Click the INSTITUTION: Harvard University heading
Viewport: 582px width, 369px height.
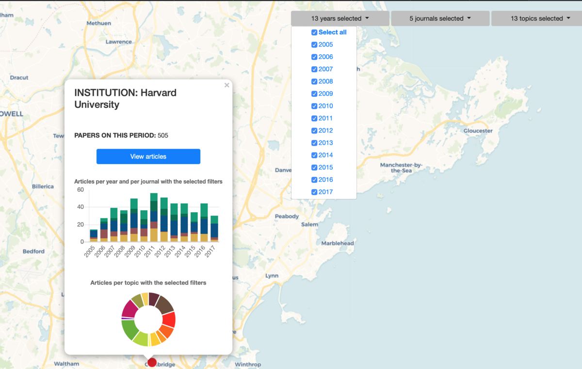click(125, 98)
